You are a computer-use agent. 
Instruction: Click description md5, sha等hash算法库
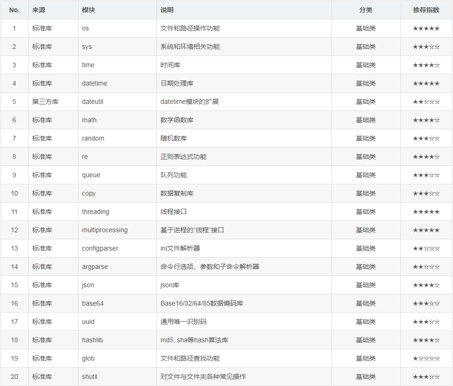point(194,340)
